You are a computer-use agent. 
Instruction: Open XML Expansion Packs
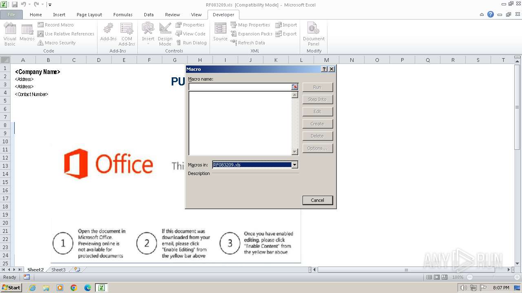point(251,34)
